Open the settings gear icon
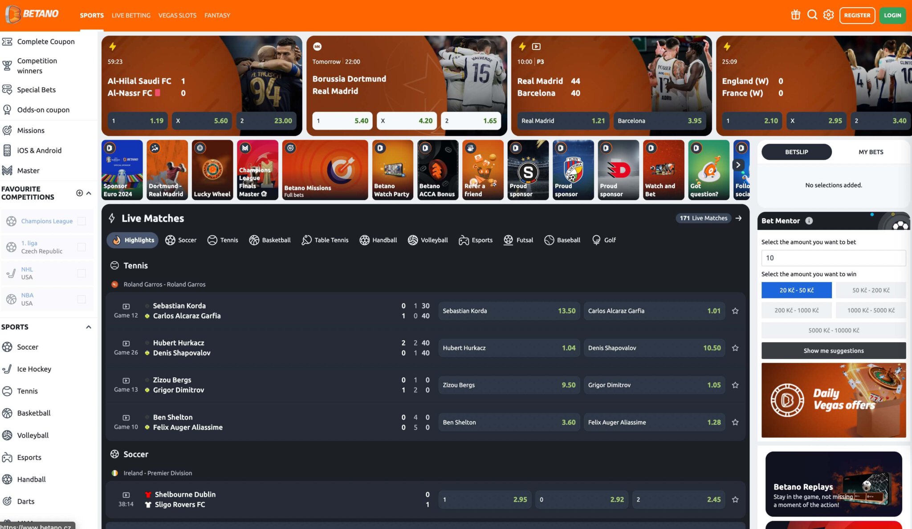Viewport: 912px width, 529px height. point(829,15)
